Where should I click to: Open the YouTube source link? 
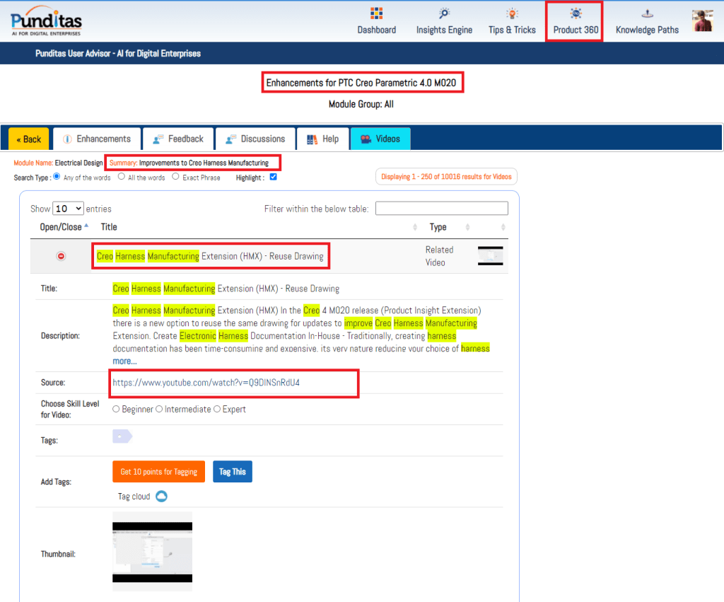(x=211, y=383)
